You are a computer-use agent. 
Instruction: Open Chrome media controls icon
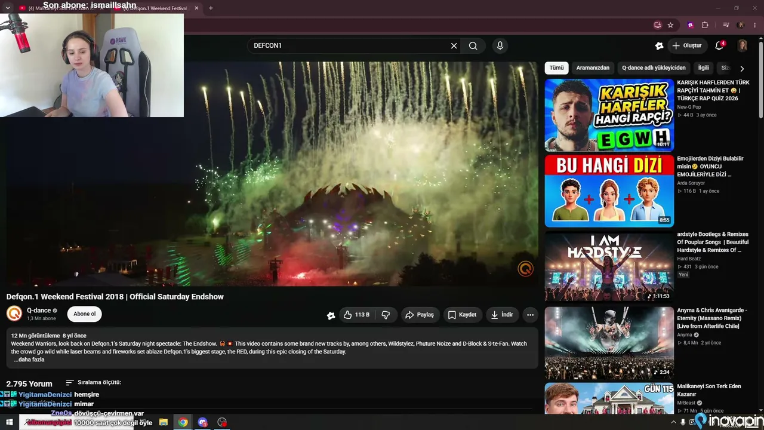(x=726, y=25)
